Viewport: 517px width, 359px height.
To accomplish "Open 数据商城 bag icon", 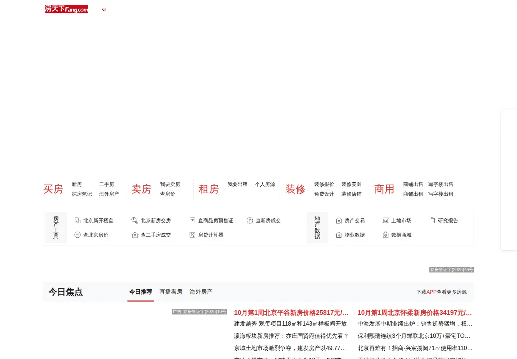I will click(x=386, y=235).
